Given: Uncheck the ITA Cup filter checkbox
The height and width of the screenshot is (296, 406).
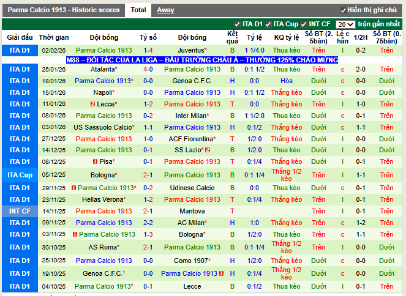Looking at the screenshot, I should click(x=268, y=24).
